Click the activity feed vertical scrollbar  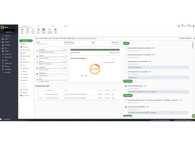click(193, 45)
